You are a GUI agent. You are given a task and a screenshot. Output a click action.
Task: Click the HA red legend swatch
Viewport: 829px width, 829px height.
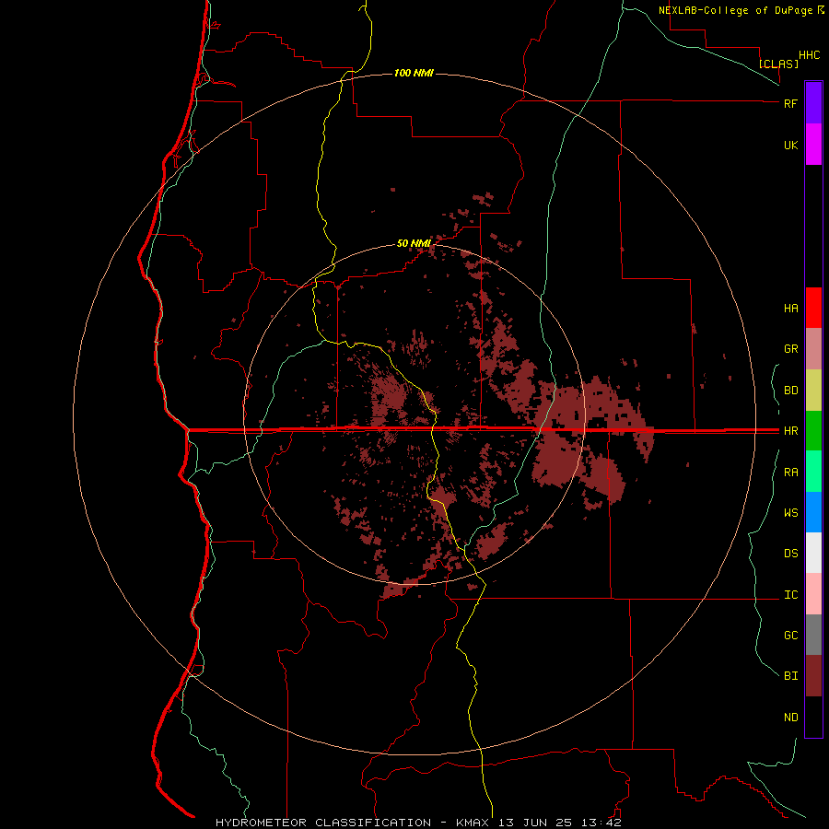[x=813, y=308]
